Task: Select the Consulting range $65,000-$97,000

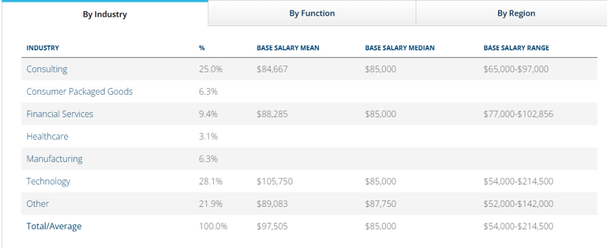Action: [516, 69]
